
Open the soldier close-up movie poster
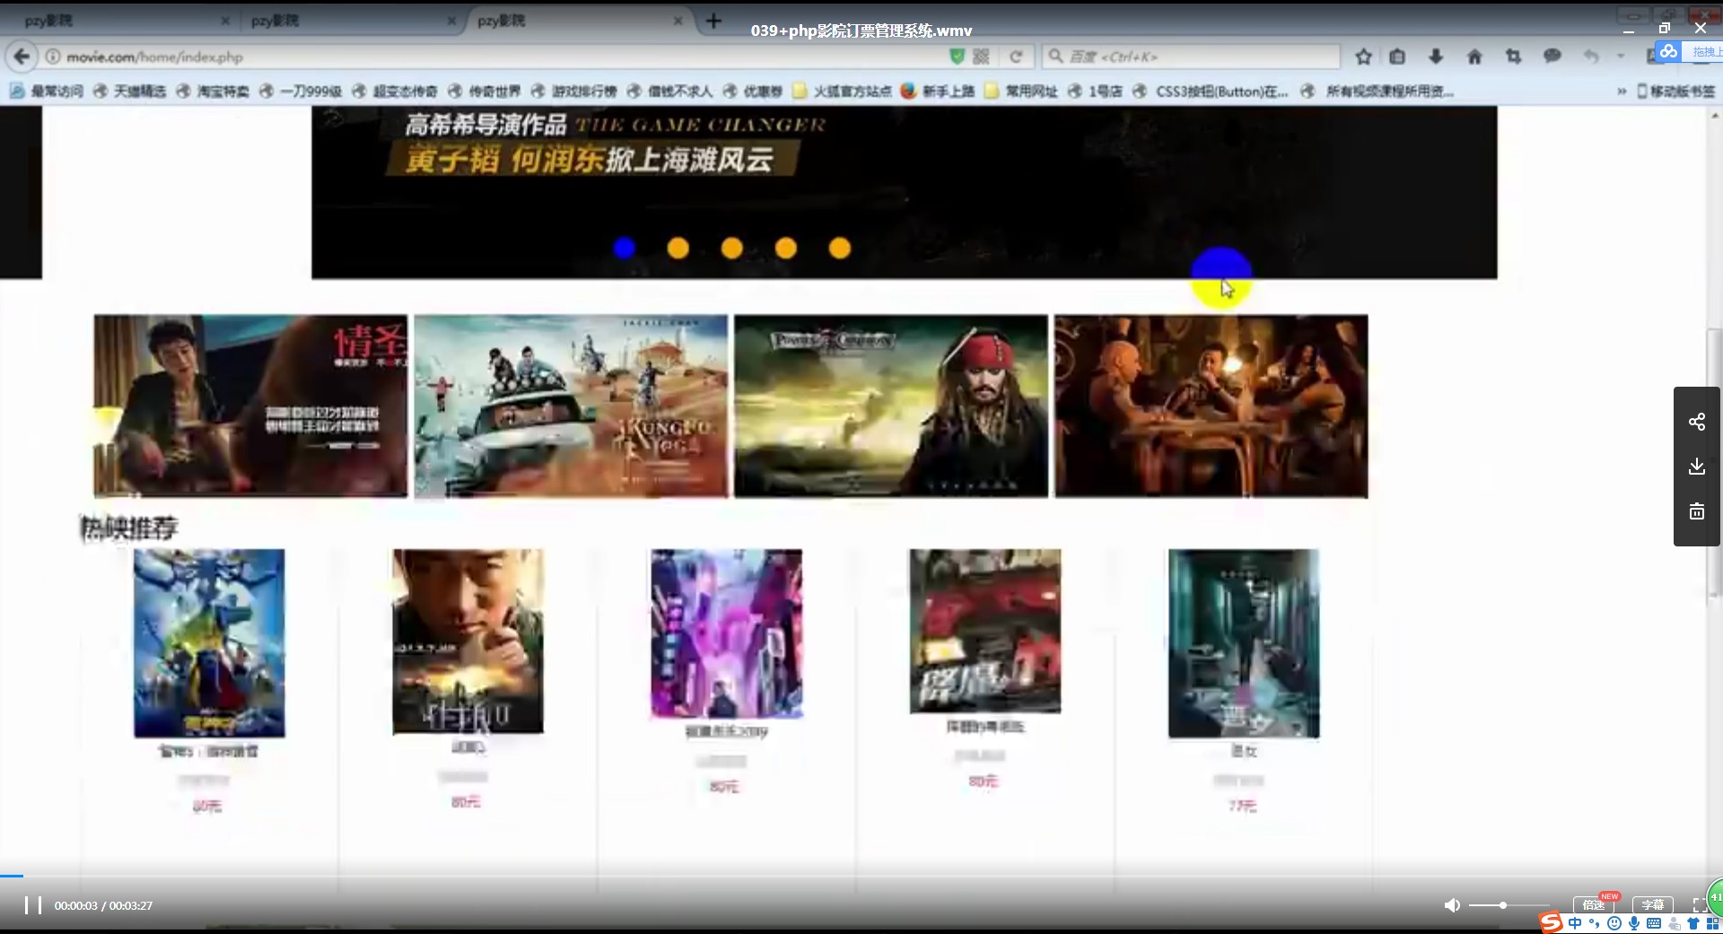pos(468,642)
